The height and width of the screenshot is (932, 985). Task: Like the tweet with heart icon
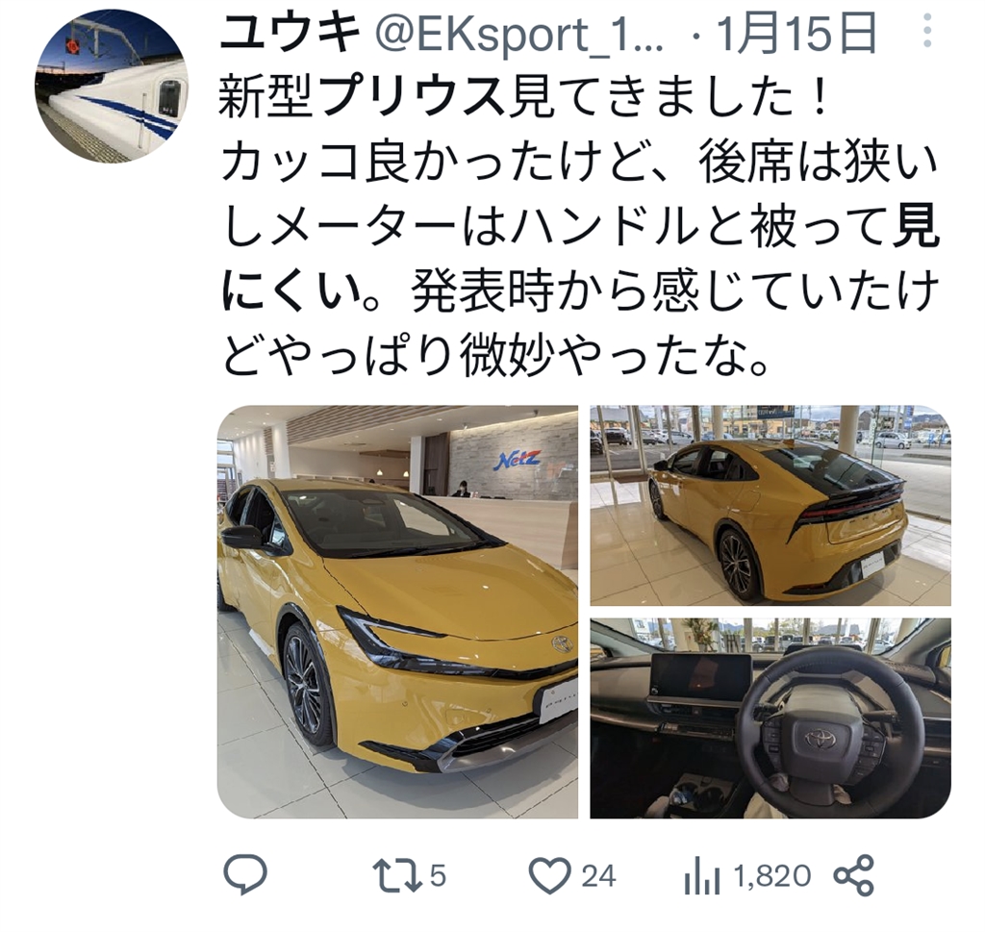(550, 875)
